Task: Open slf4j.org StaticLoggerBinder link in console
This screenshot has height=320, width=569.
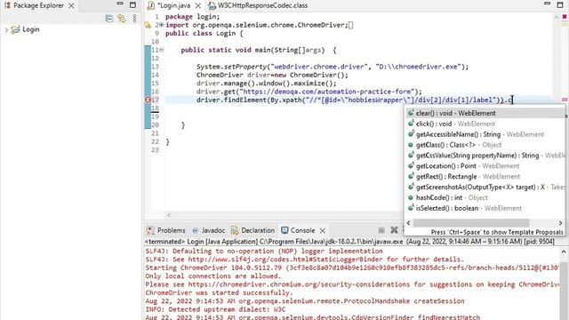Action: tap(285, 260)
